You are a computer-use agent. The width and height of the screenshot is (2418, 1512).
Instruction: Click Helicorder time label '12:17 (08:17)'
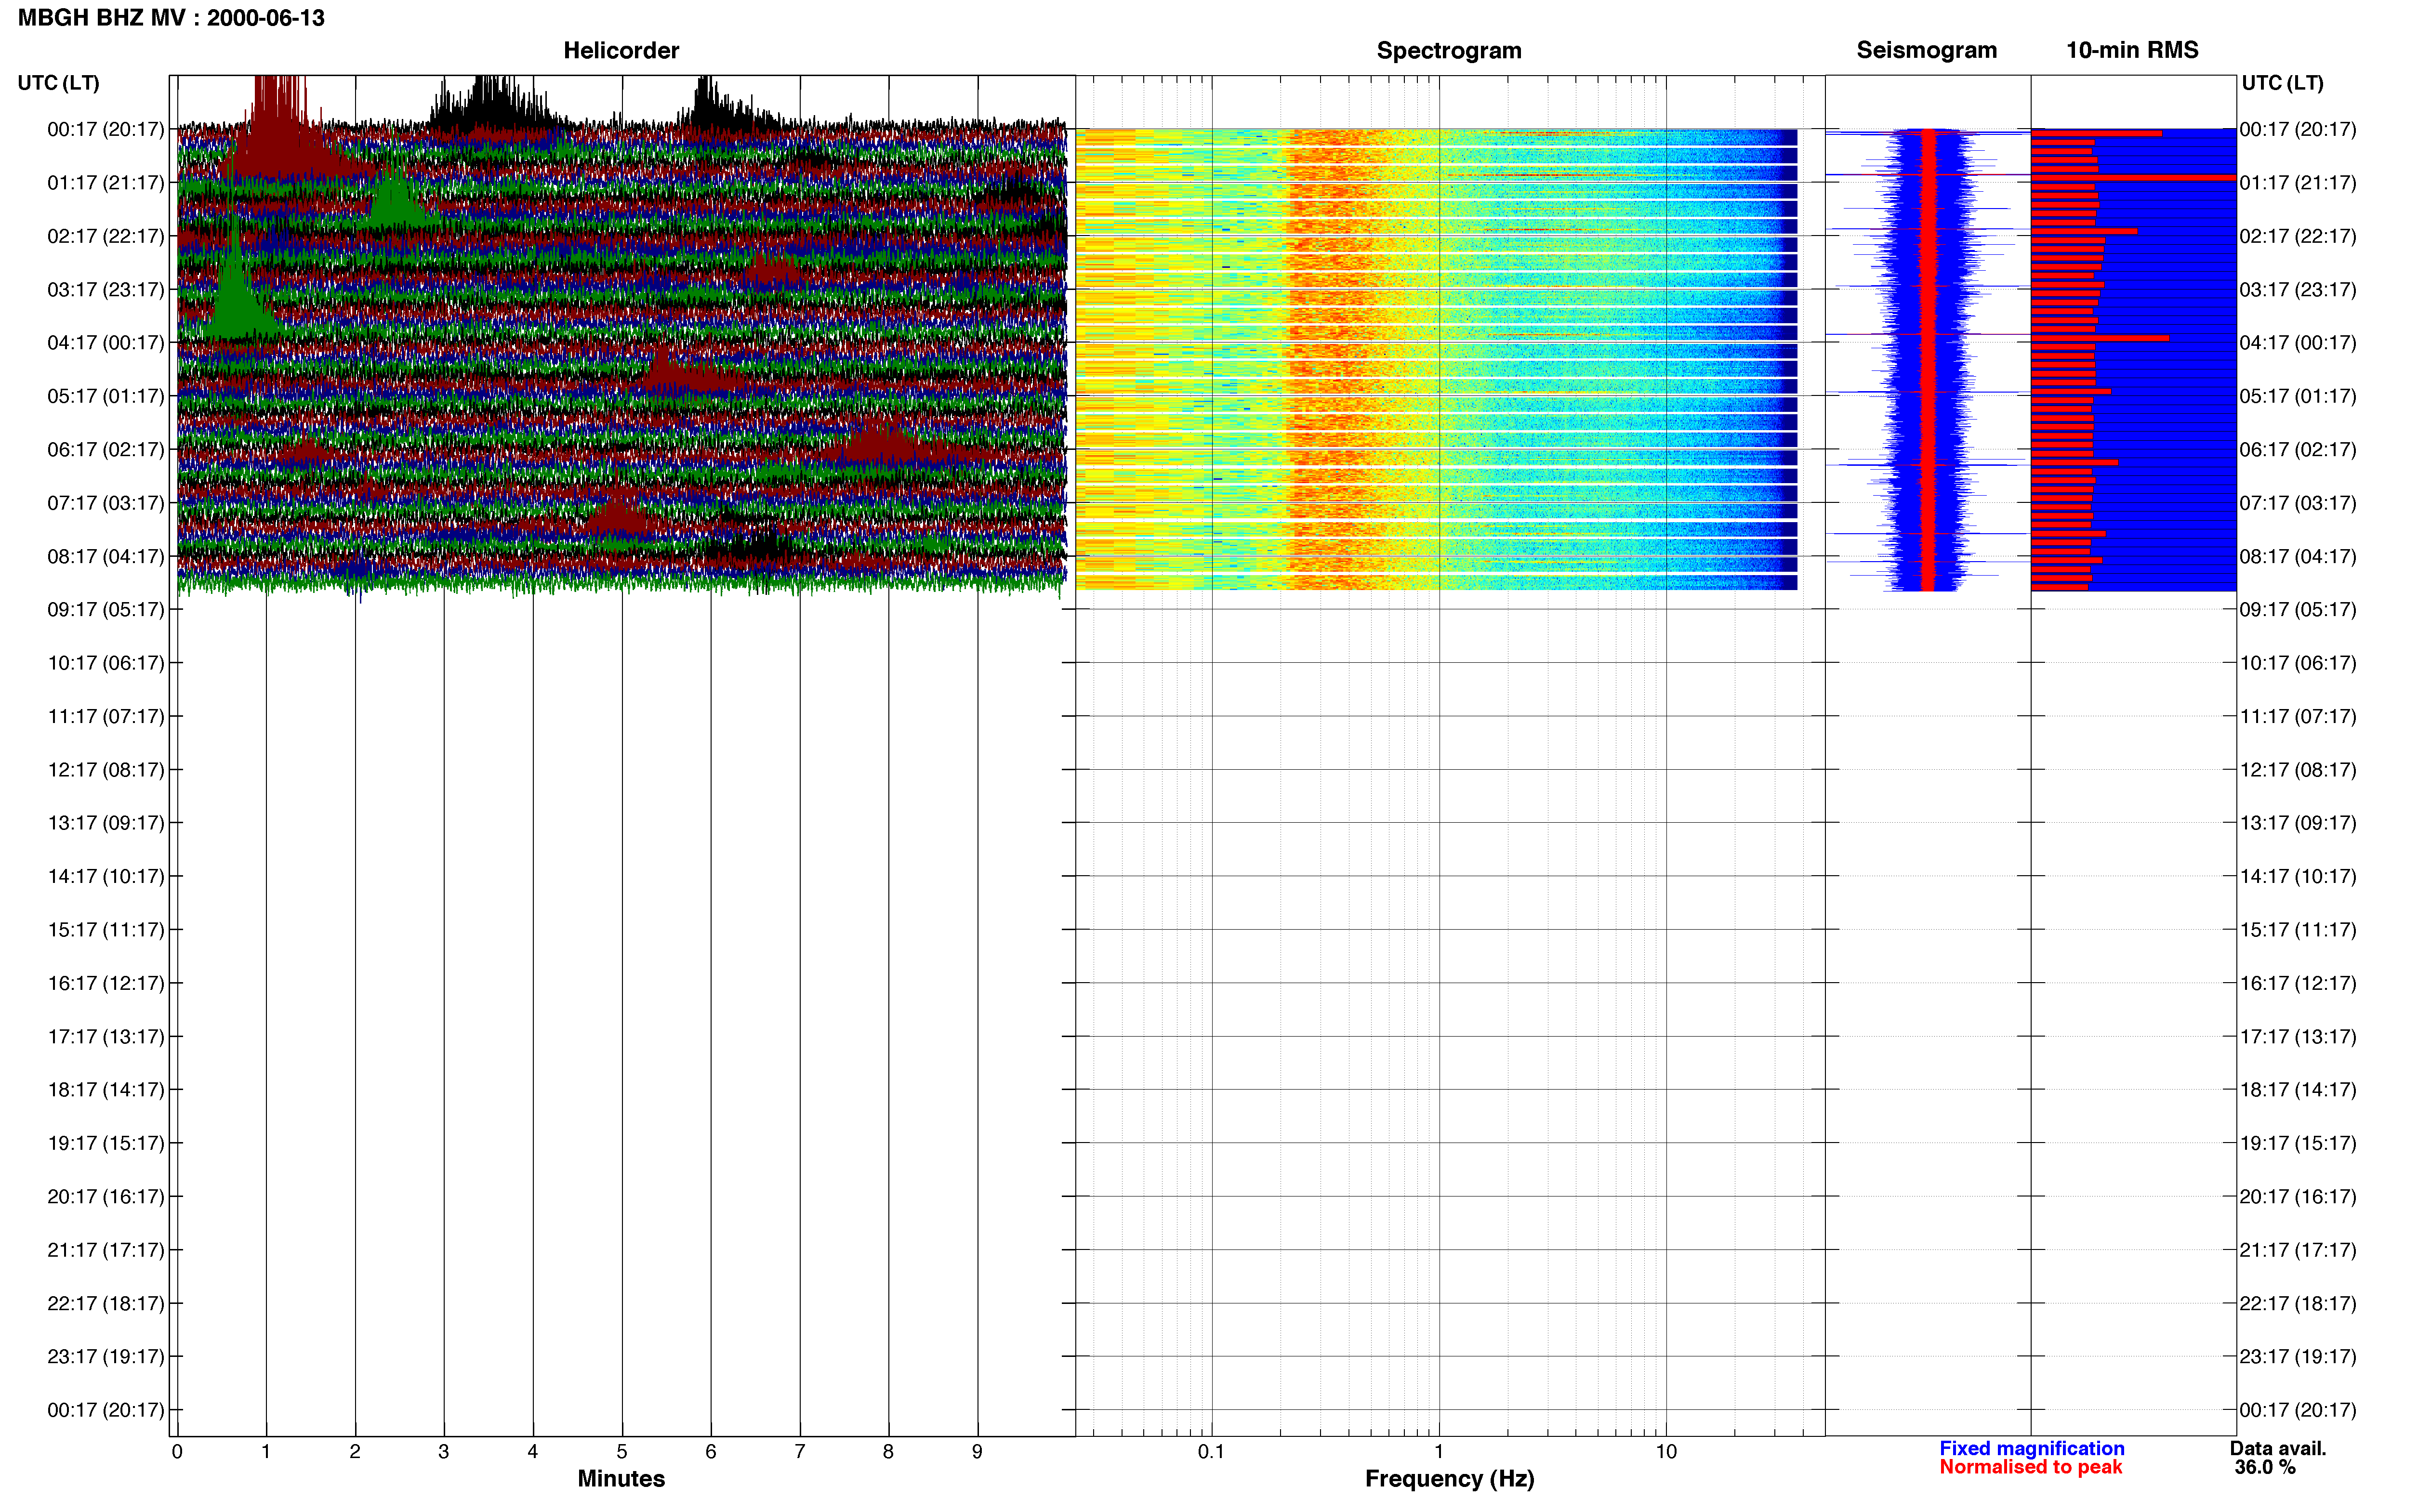pos(106,770)
